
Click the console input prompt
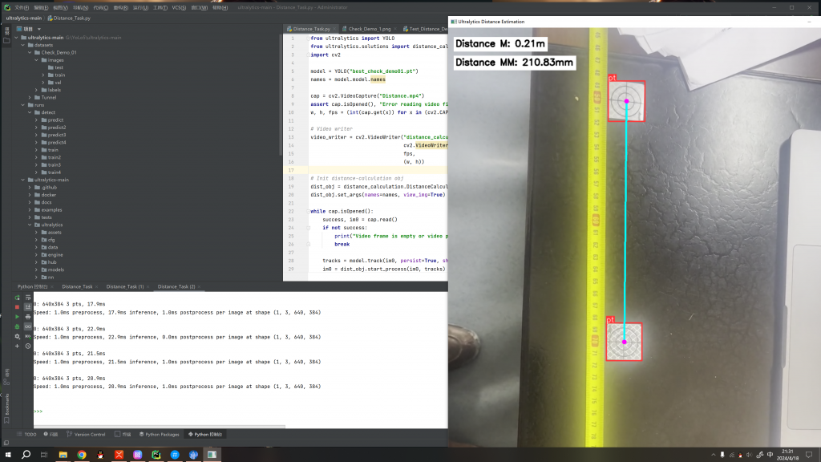(x=38, y=411)
